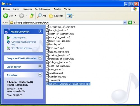Click the BGM folder icon in title bar
This screenshot has width=140, height=106.
pyautogui.click(x=3, y=4)
